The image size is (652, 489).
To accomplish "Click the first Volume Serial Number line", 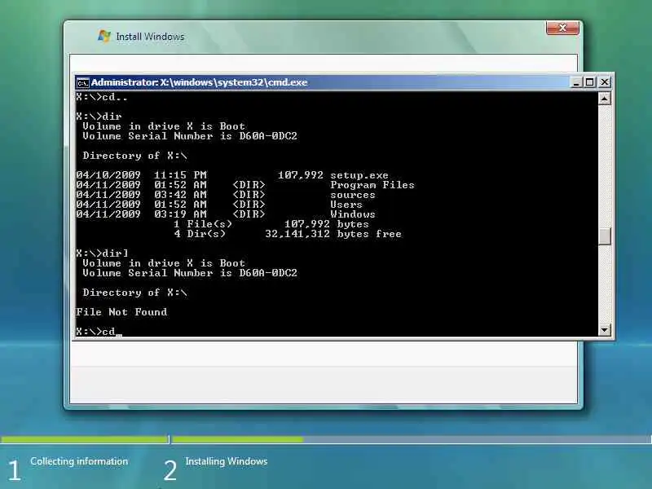I will (x=190, y=136).
